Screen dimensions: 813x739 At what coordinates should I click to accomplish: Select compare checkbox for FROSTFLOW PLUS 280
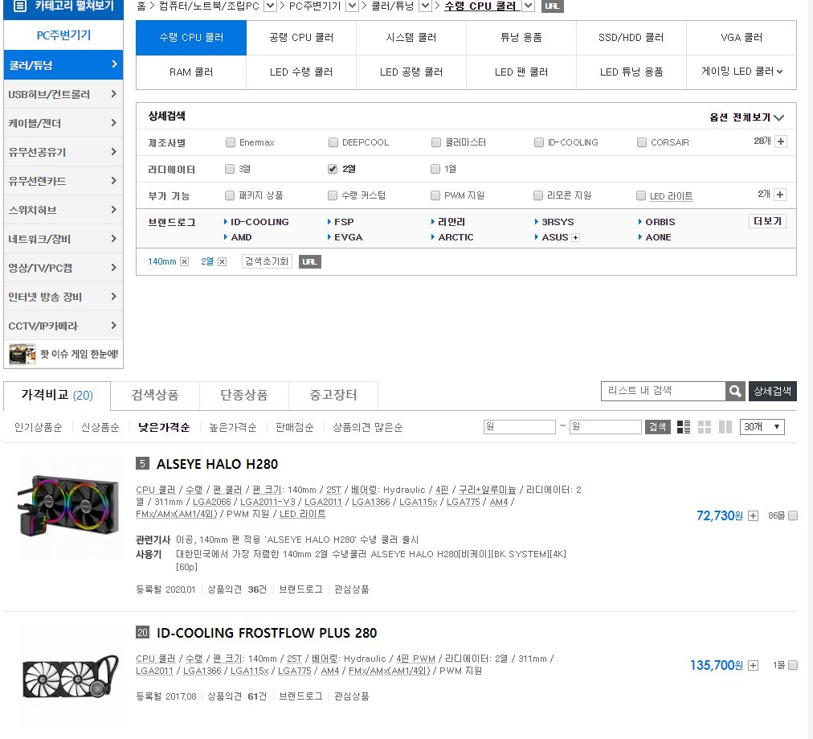point(793,665)
